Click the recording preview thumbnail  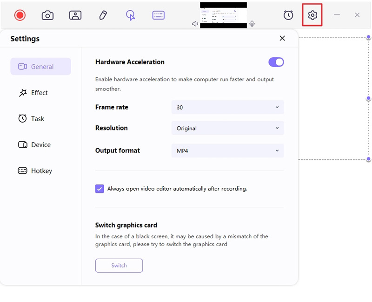click(x=223, y=15)
